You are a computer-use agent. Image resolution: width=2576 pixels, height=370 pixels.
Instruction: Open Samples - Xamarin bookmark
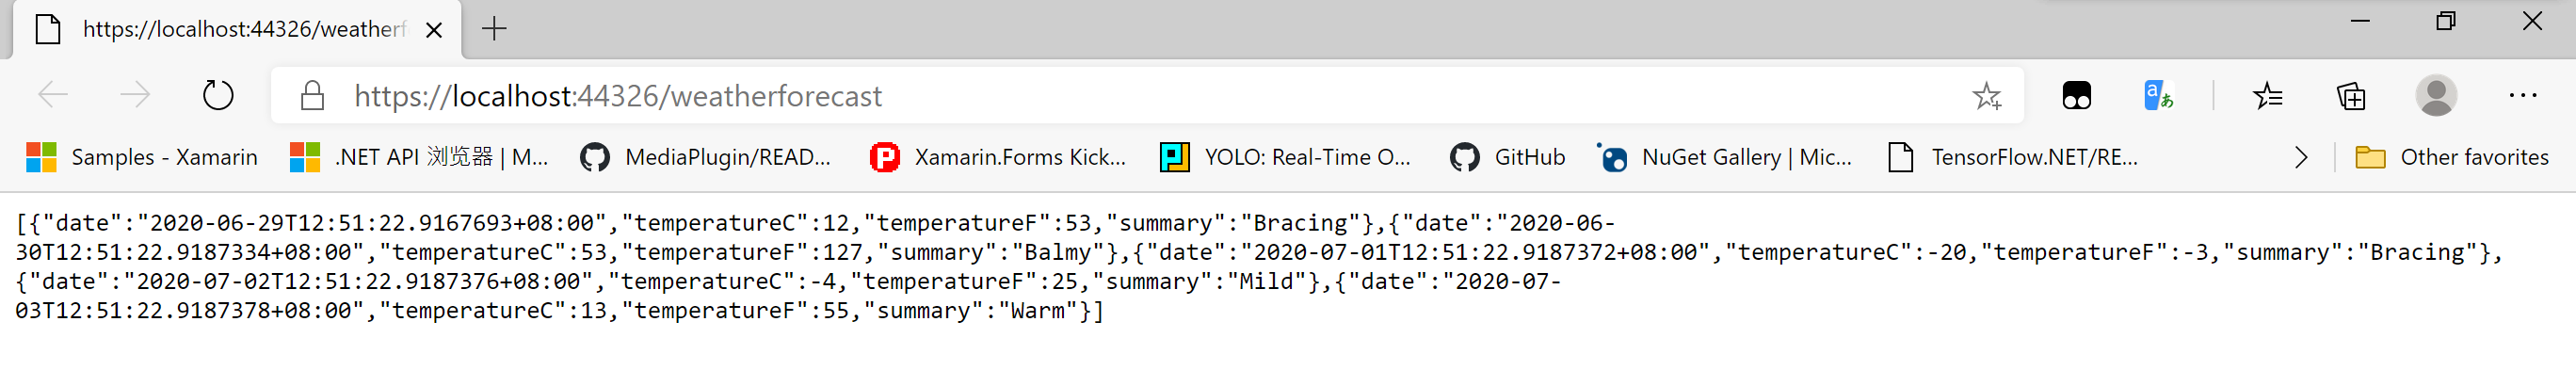click(141, 157)
